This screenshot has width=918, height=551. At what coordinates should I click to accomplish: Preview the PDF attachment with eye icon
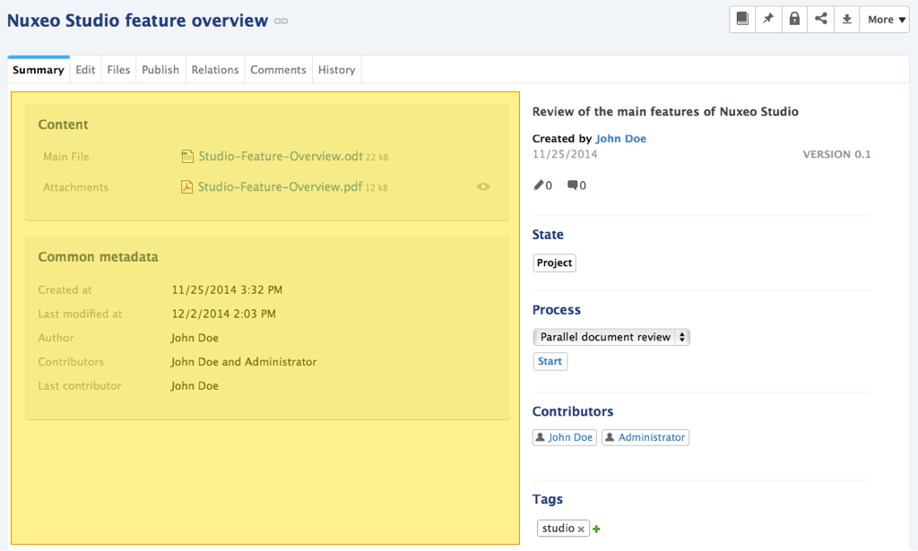coord(483,186)
